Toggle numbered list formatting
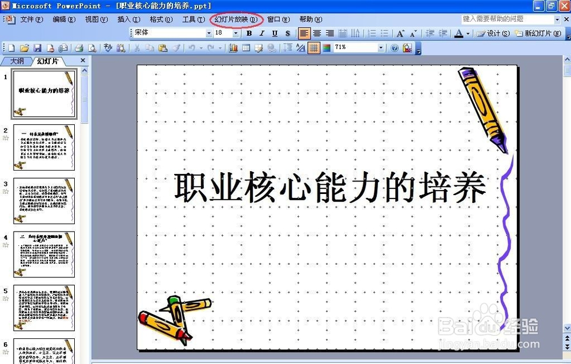 tap(372, 34)
